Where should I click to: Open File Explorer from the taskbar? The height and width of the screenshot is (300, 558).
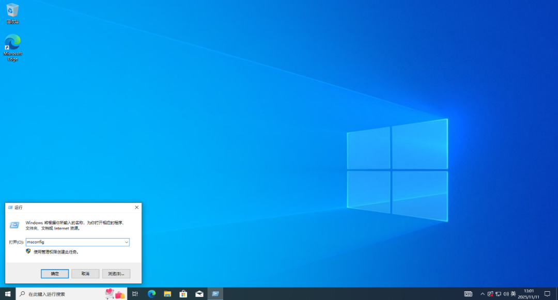pyautogui.click(x=167, y=294)
